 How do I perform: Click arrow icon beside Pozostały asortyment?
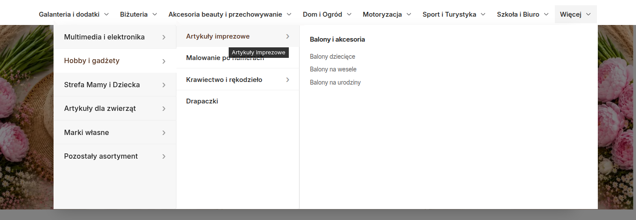point(164,156)
